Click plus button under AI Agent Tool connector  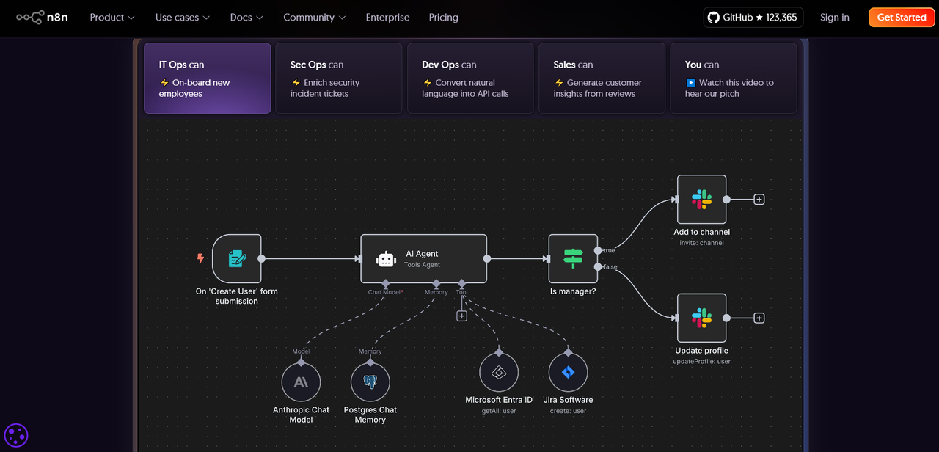click(461, 316)
